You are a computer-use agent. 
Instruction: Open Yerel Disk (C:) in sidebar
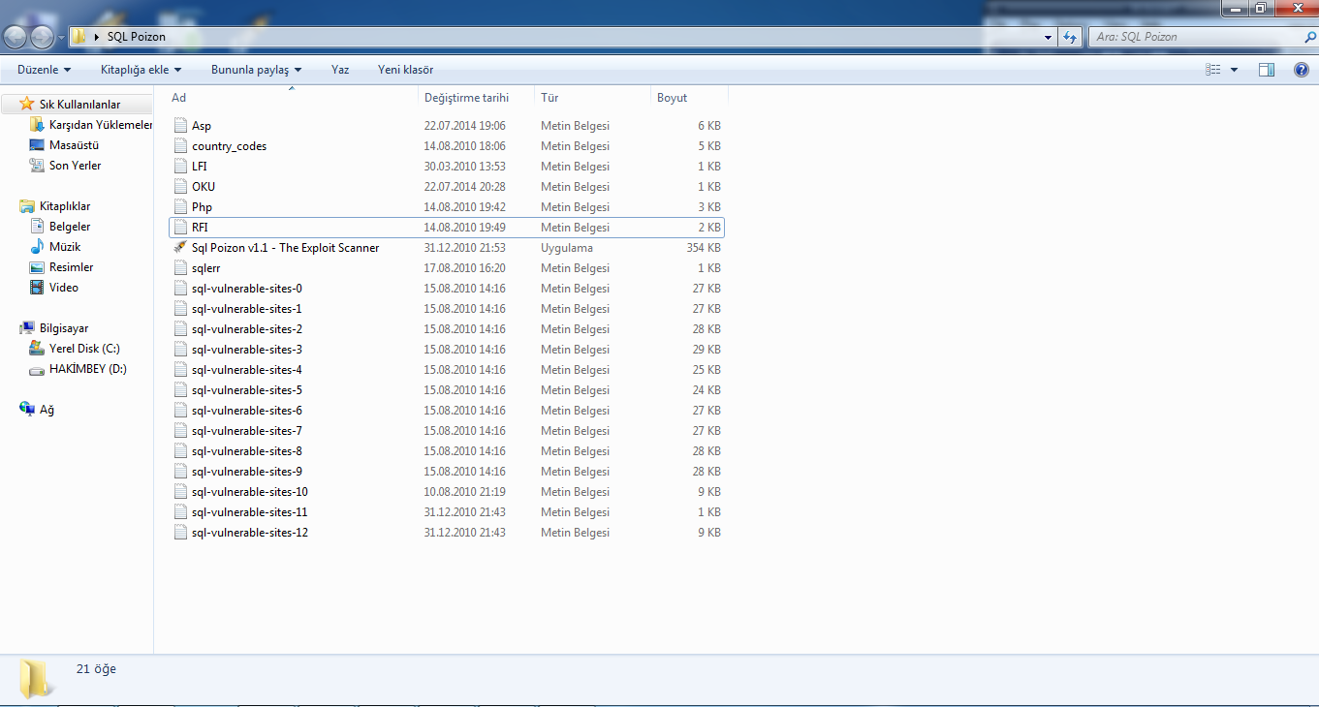click(84, 349)
